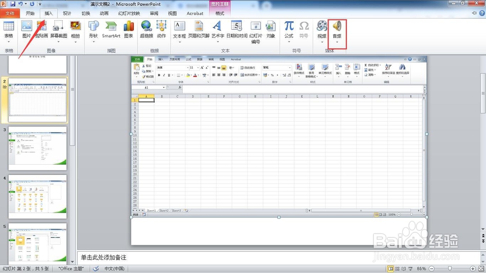Save the presentation from quick access toolbar

click(13, 4)
